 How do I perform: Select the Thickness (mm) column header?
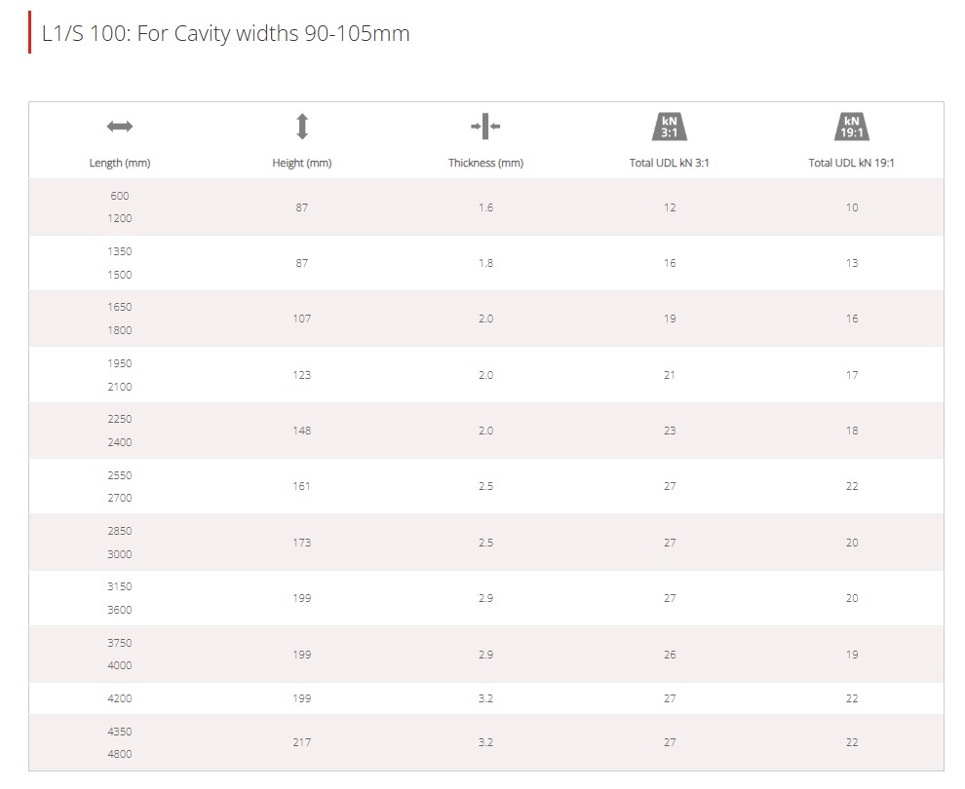485,163
